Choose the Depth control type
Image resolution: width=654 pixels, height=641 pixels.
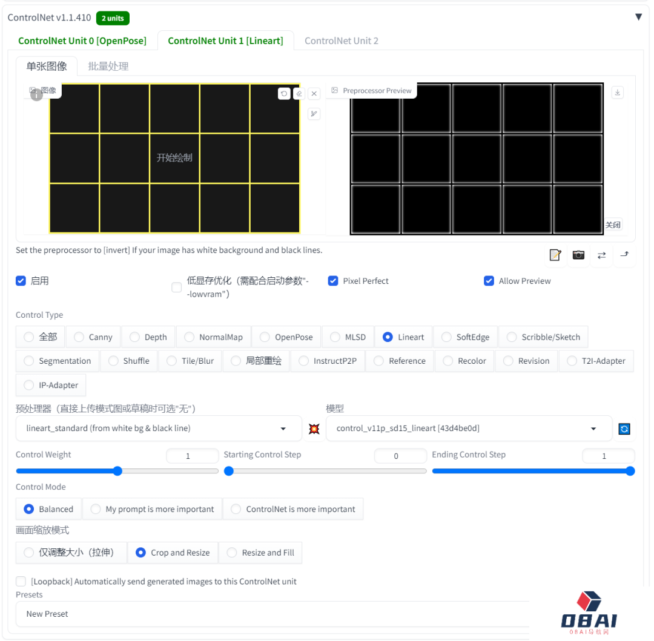pyautogui.click(x=148, y=337)
